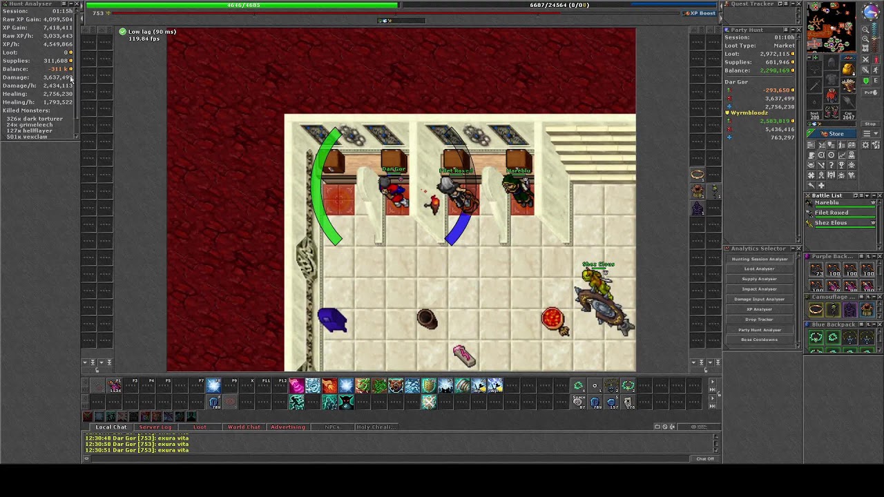Open the Loot Analyser

pos(760,269)
